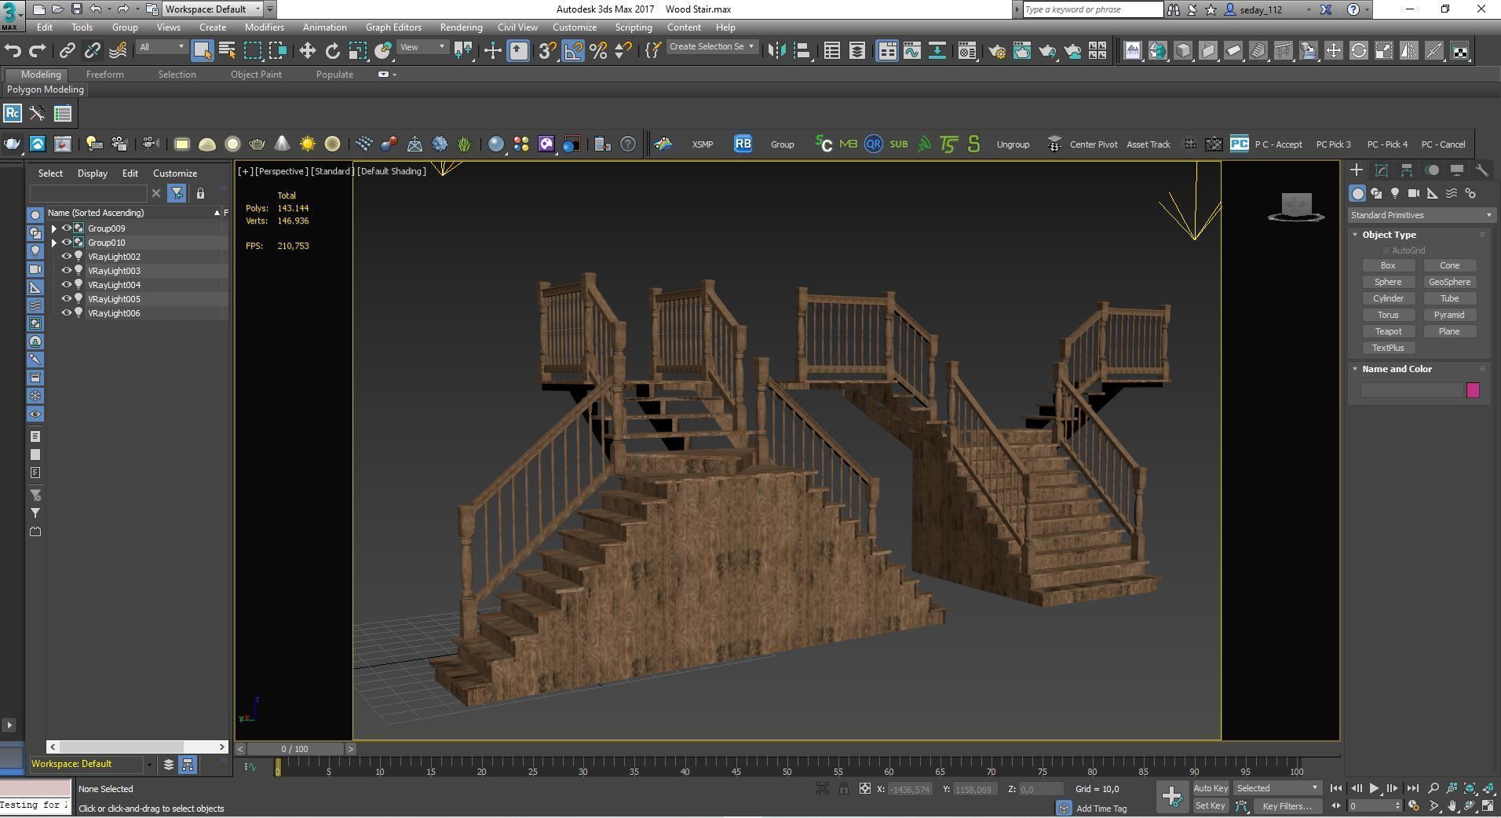Screen dimensions: 1501x818
Task: Click the Undo arrow icon
Action: click(13, 51)
